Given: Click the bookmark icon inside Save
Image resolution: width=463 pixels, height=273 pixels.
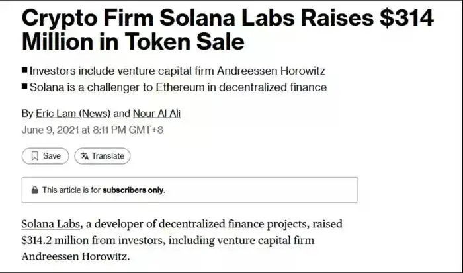Looking at the screenshot, I should pyautogui.click(x=35, y=156).
